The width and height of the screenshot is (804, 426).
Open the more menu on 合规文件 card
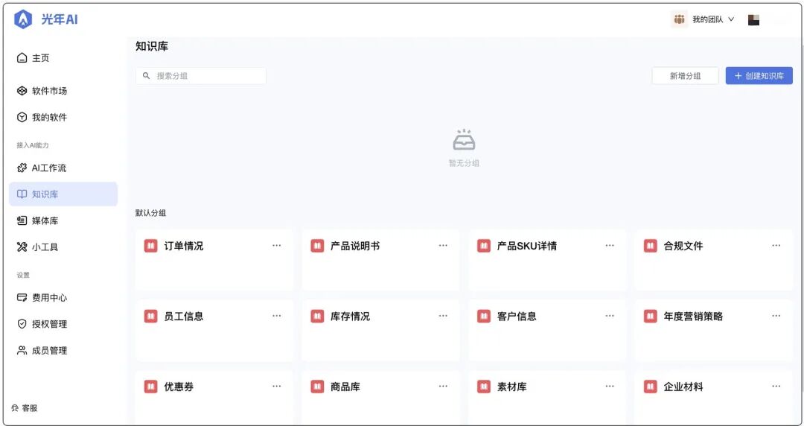point(776,245)
